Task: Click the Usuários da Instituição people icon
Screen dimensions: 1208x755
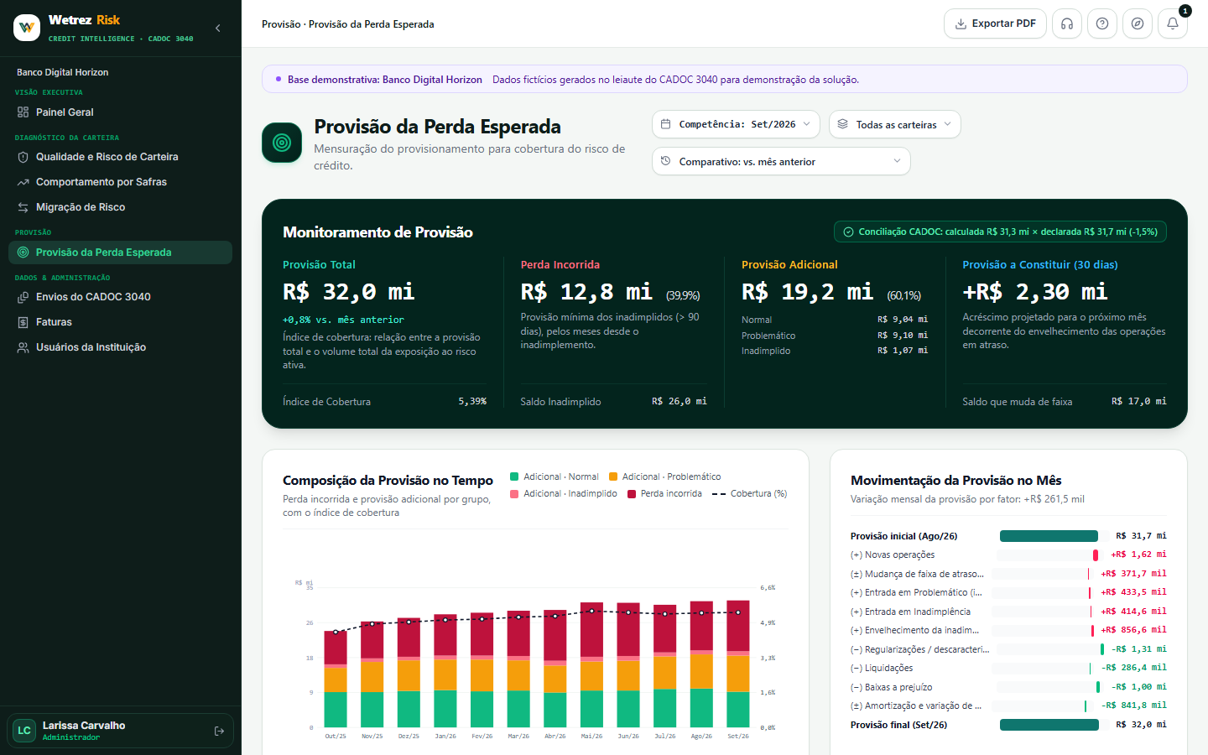Action: click(23, 347)
